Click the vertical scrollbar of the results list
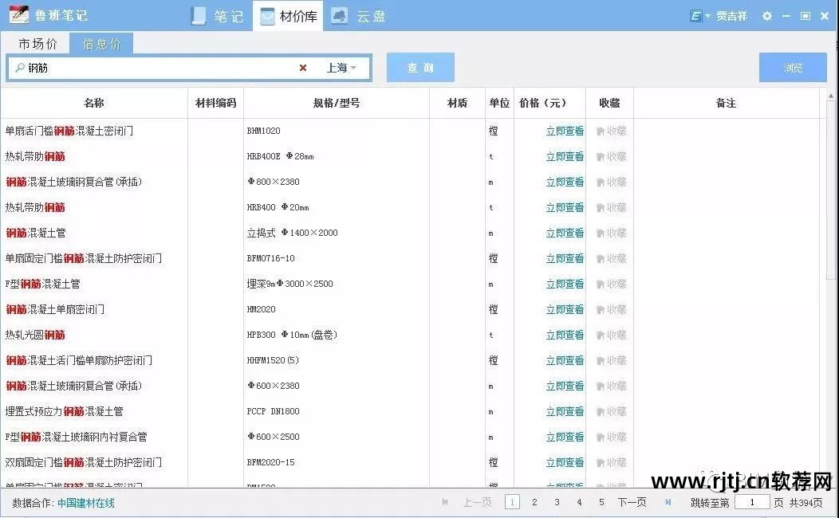839x518 pixels. (x=830, y=199)
